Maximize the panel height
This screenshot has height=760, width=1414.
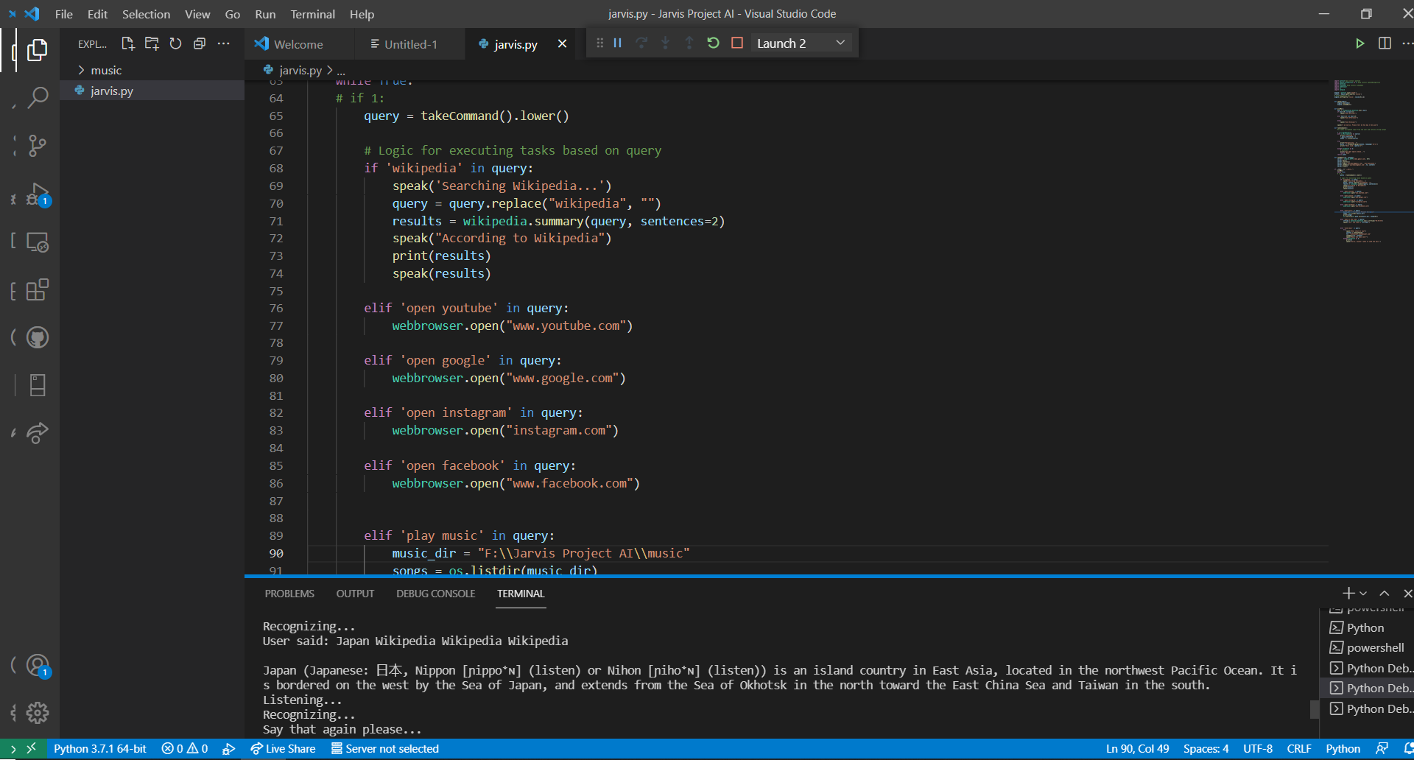pos(1385,593)
